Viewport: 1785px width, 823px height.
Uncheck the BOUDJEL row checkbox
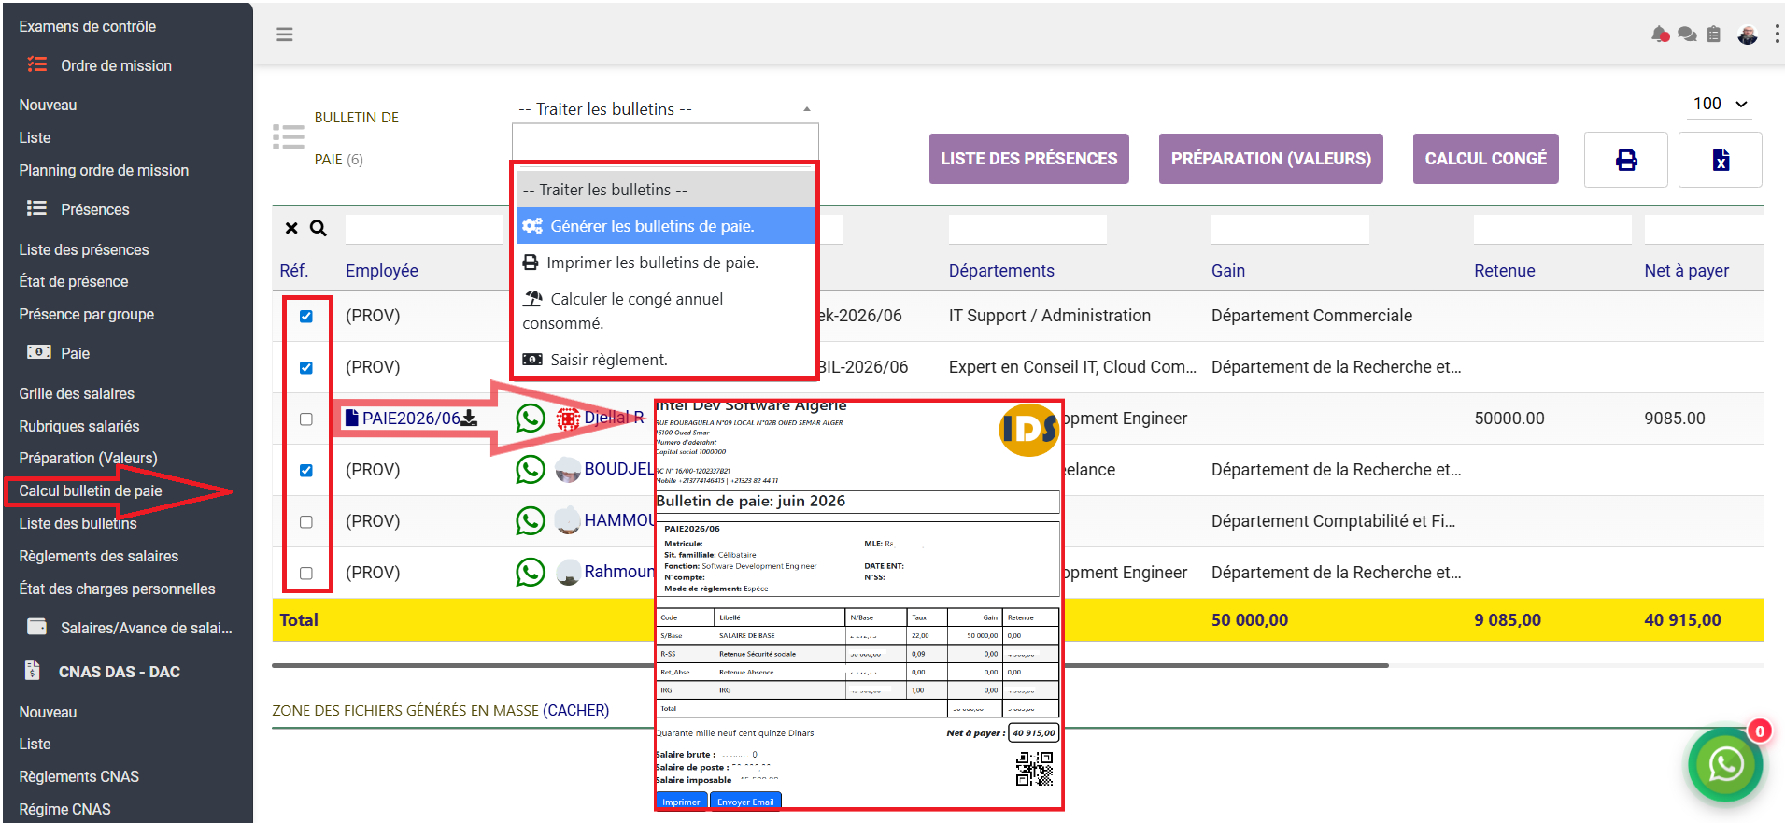(306, 471)
